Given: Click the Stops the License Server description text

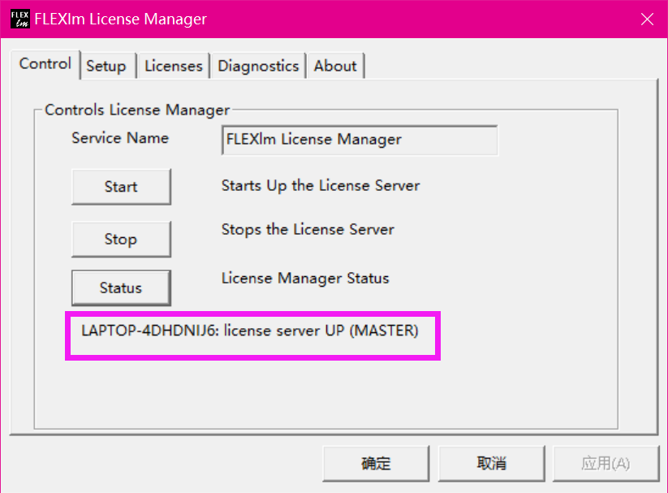Looking at the screenshot, I should [308, 229].
